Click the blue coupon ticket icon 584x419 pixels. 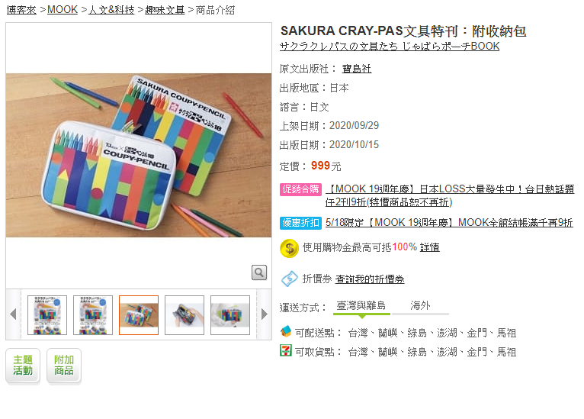pos(290,279)
